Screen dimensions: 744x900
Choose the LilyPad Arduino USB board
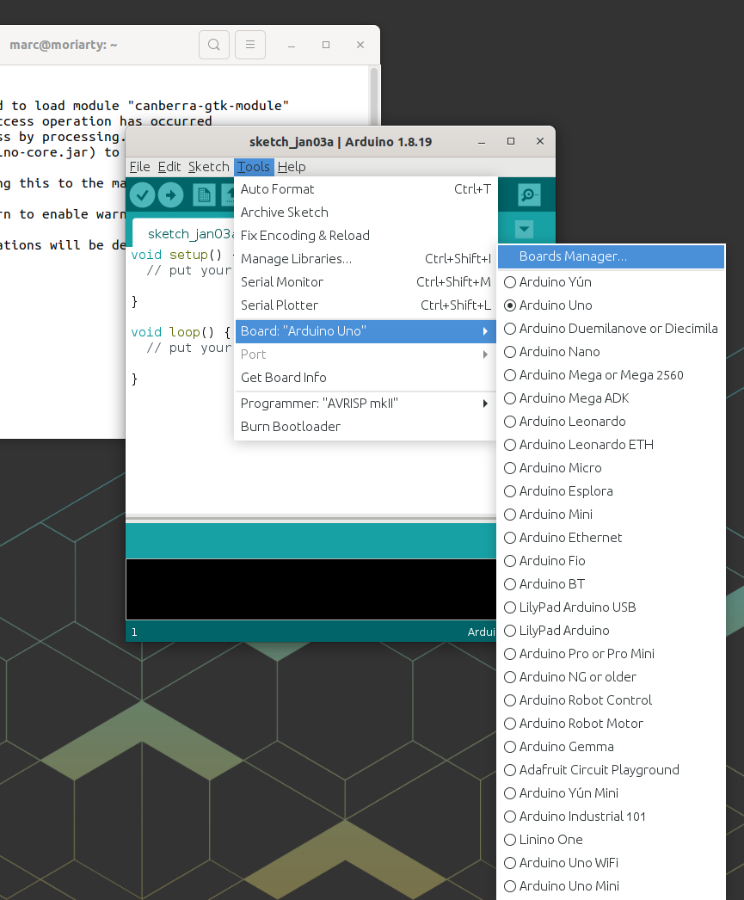611,607
